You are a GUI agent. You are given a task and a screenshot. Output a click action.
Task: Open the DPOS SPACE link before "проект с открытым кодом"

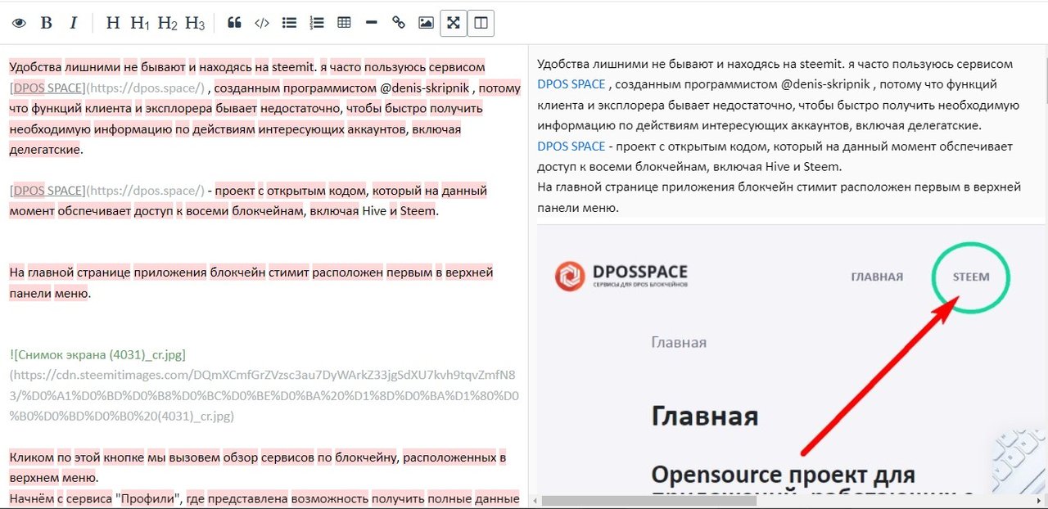click(x=571, y=146)
